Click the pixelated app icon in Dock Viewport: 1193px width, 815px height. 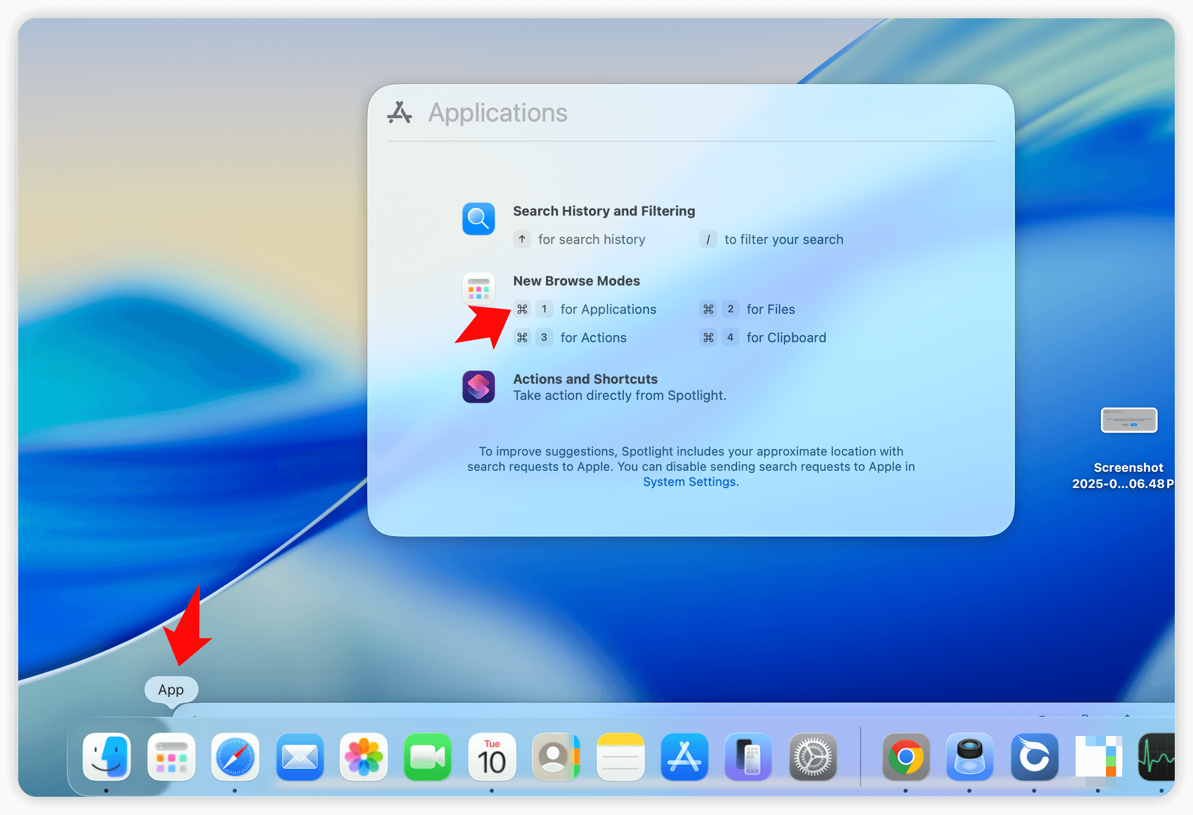tap(1098, 757)
